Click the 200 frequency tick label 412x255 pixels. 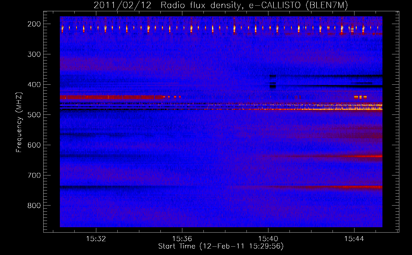pos(34,24)
